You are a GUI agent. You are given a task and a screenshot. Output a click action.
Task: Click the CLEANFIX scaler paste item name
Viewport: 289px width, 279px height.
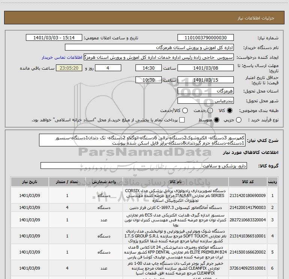[176, 269]
